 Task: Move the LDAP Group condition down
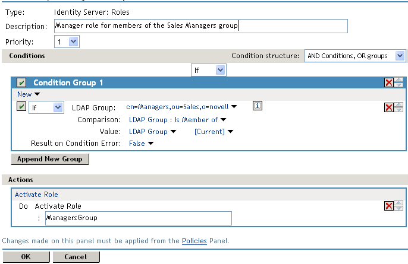[x=398, y=110]
